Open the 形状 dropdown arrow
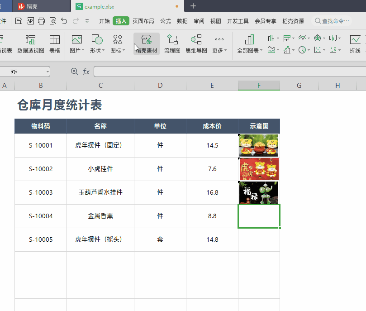Screen dimensions: 366x311 tap(104, 50)
